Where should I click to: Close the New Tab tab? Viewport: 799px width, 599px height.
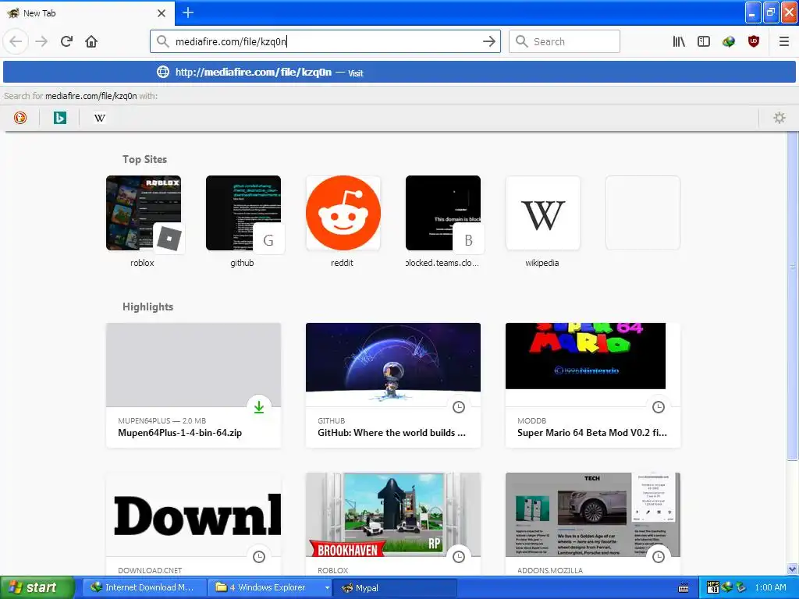[x=162, y=13]
